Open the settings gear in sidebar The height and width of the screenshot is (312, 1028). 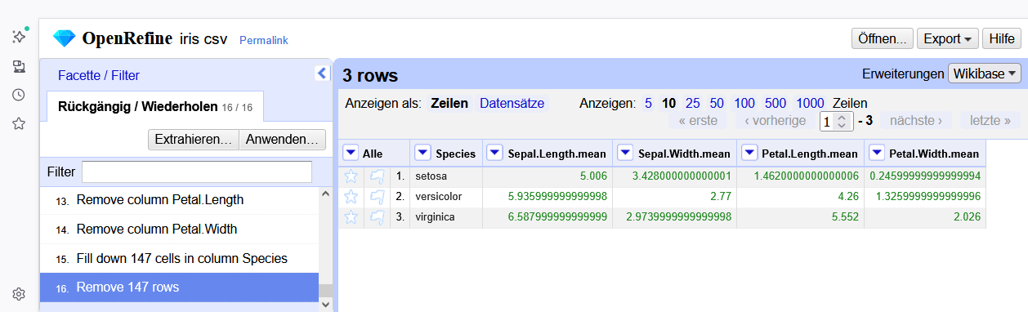pyautogui.click(x=19, y=294)
